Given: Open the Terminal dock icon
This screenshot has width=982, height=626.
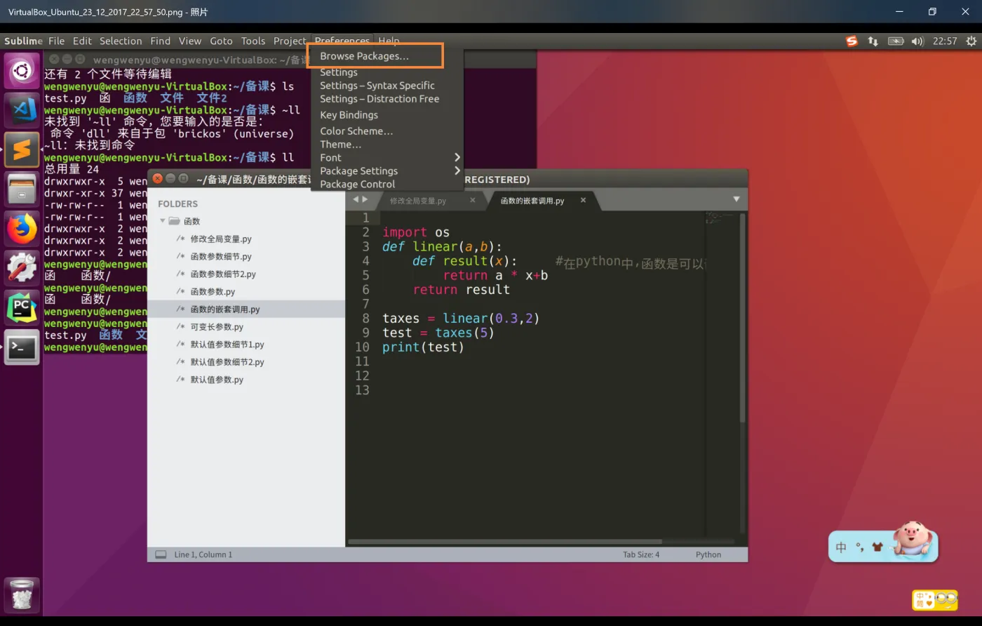Looking at the screenshot, I should pyautogui.click(x=22, y=347).
